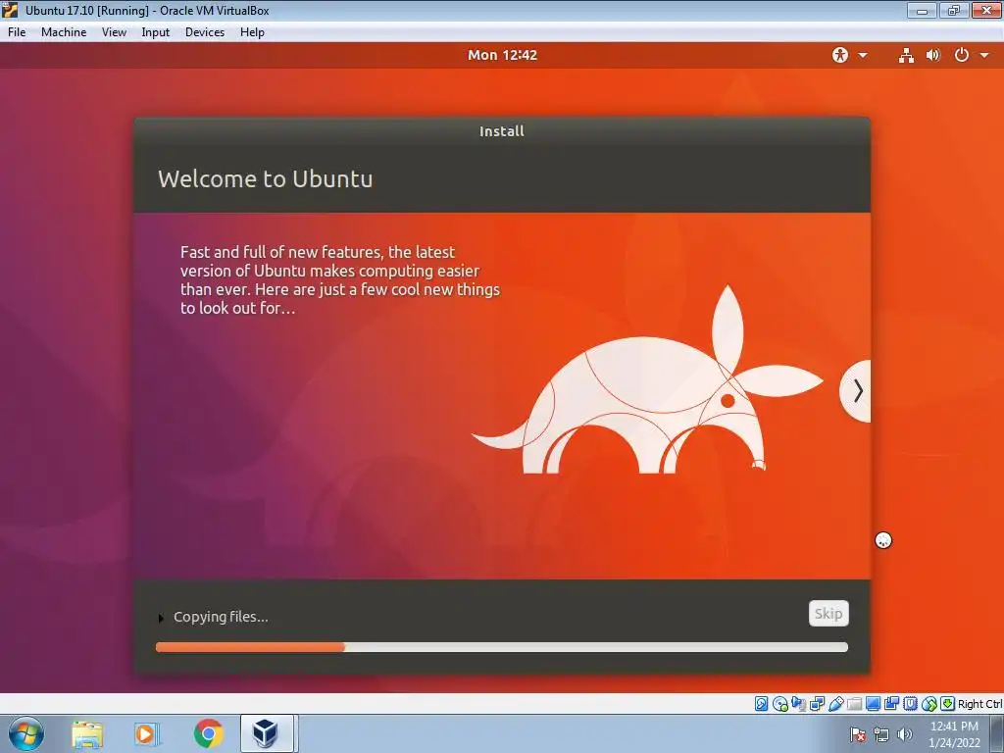Open Windows Explorer from the taskbar
Image resolution: width=1004 pixels, height=753 pixels.
click(87, 733)
